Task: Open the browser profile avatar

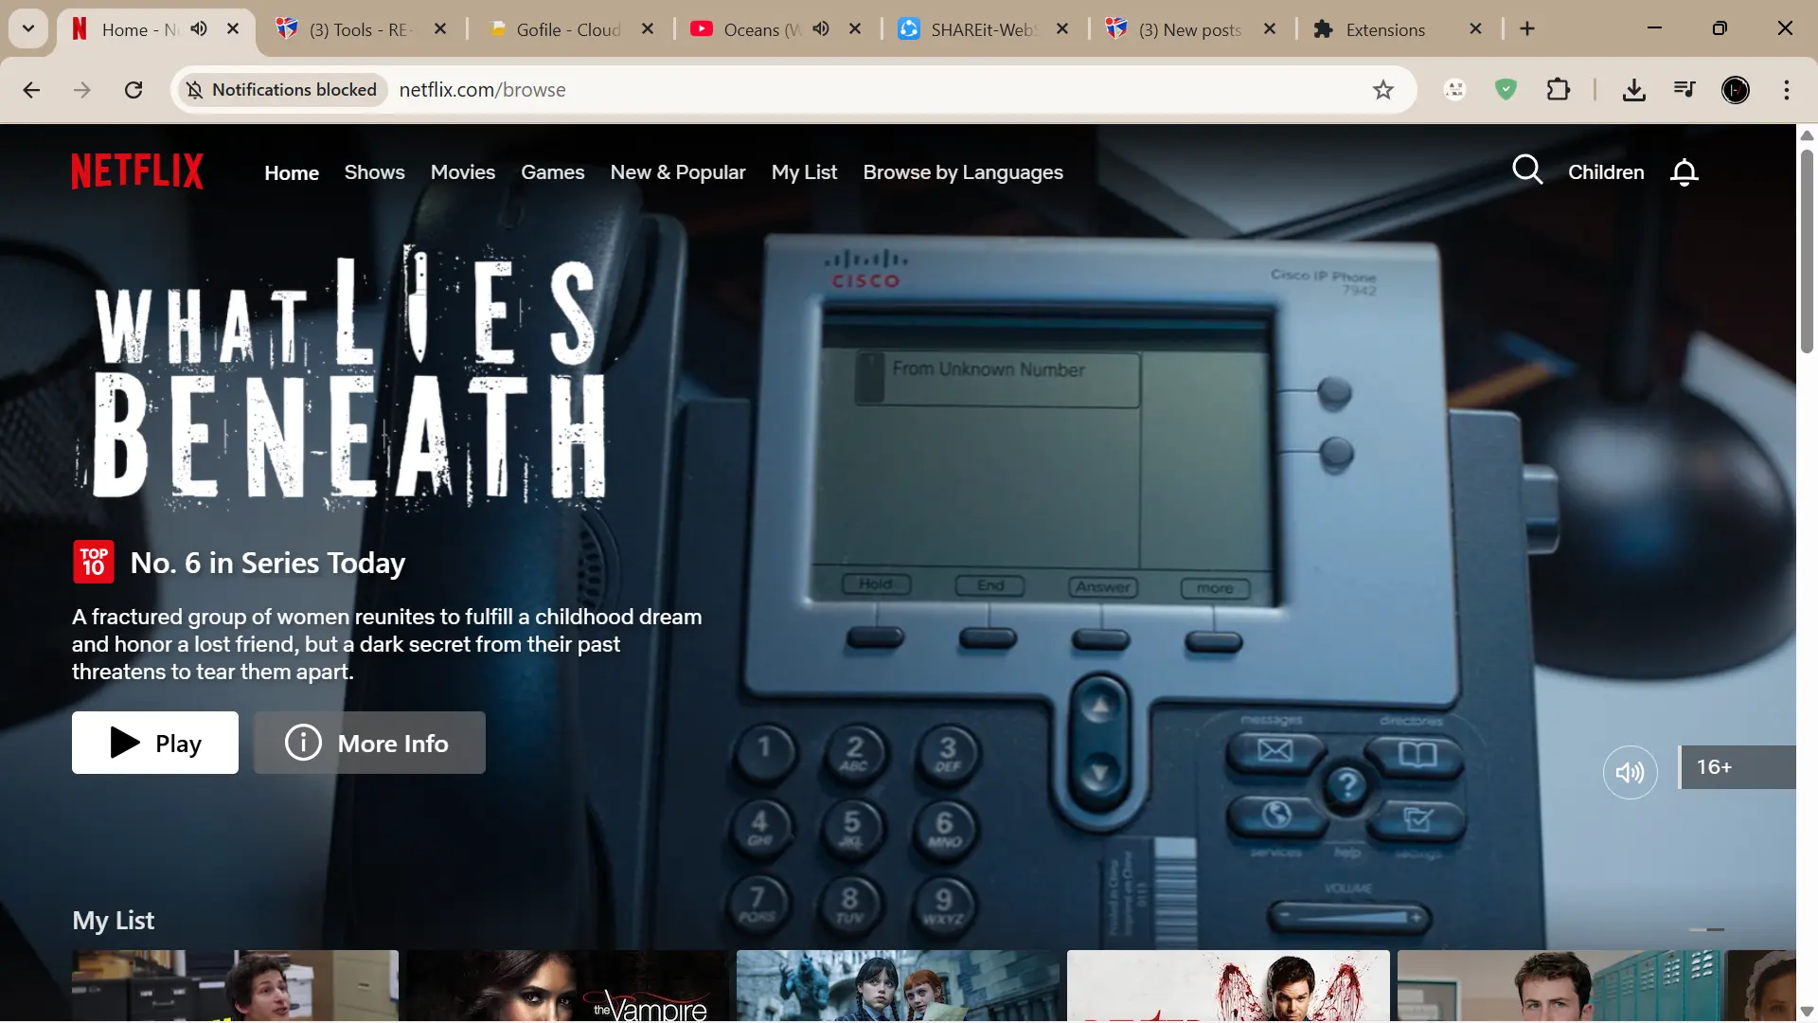Action: point(1736,90)
